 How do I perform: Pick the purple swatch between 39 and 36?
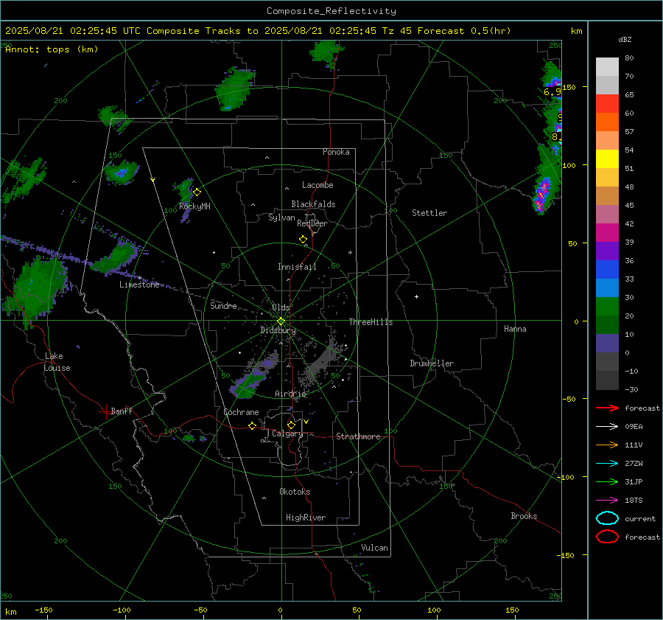click(x=607, y=251)
